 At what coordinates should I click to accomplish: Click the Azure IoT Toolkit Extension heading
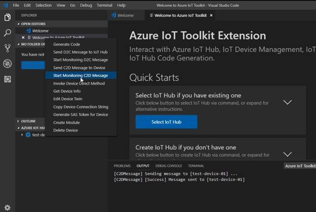click(x=197, y=35)
